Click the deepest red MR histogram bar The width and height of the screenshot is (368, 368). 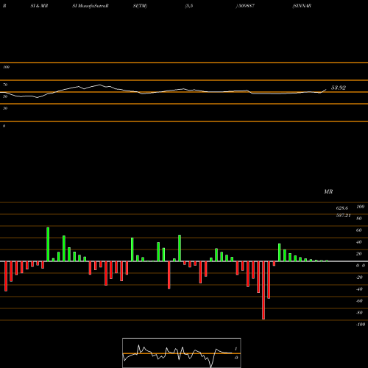coord(263,290)
